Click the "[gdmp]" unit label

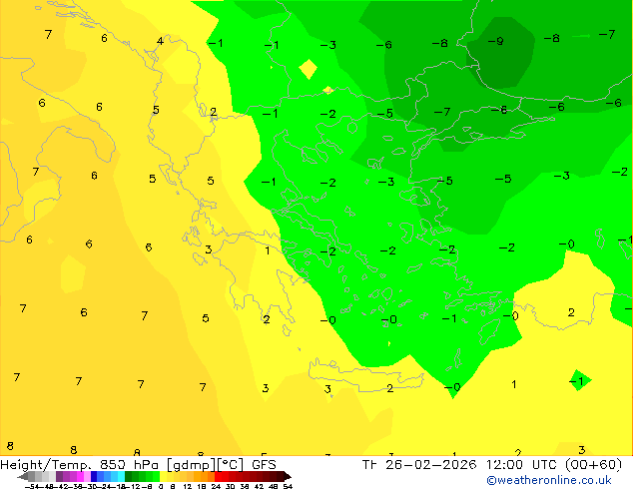pyautogui.click(x=190, y=465)
